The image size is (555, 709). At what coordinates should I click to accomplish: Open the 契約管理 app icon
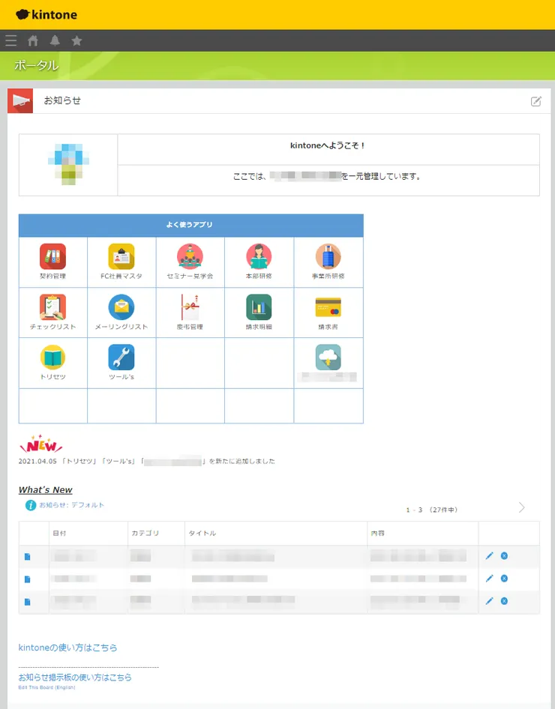click(x=52, y=257)
